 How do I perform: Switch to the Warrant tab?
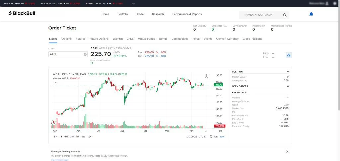click(x=118, y=39)
